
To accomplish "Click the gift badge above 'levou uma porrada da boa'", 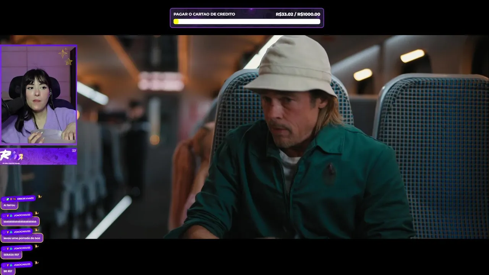I will point(11,232).
